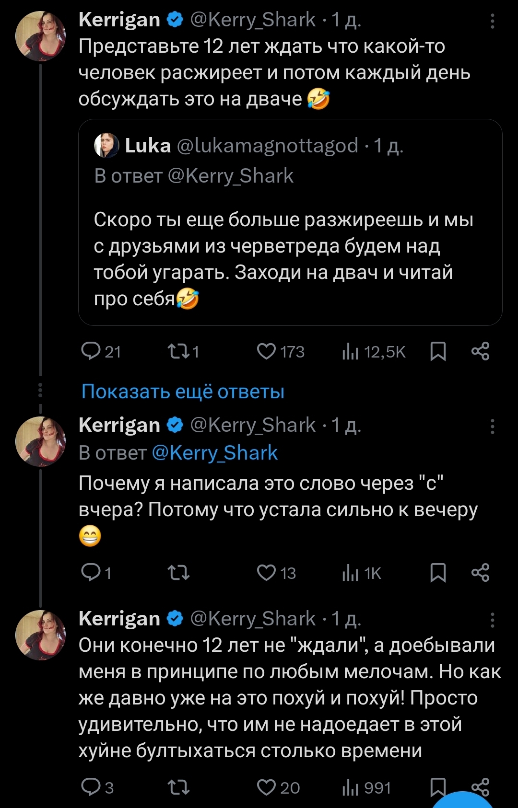Screen dimensions: 518x808
Task: Like the tweet with 173 likes
Action: (266, 351)
